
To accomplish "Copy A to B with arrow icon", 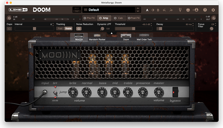I will coord(152,10).
